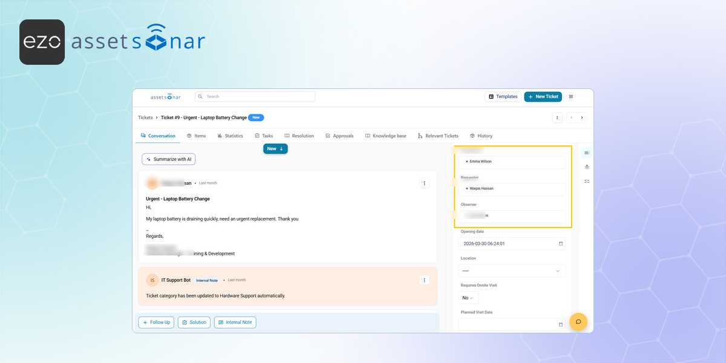Open first message three-dot menu

[x=424, y=183]
